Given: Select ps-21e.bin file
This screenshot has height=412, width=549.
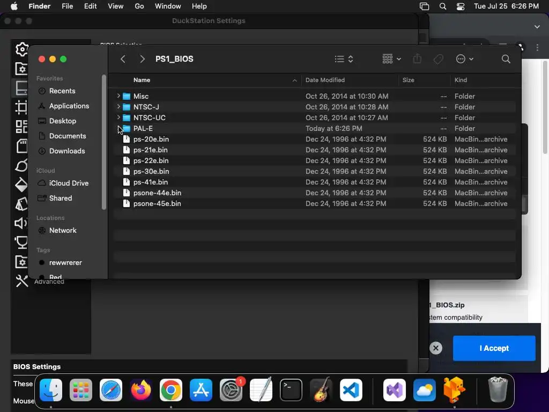Looking at the screenshot, I should [x=314, y=150].
